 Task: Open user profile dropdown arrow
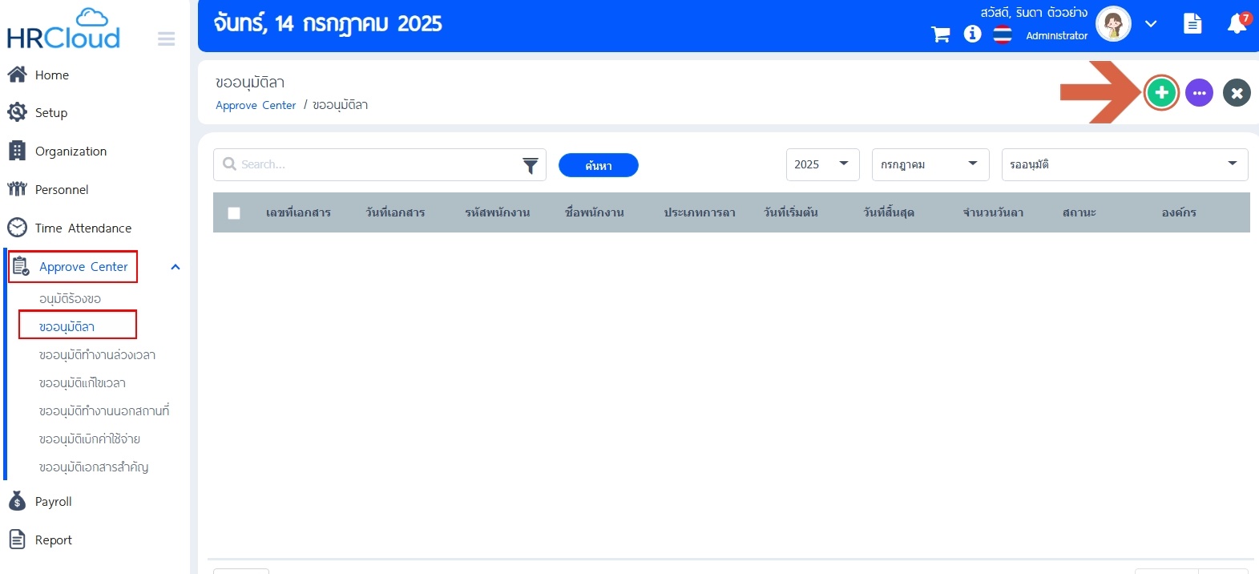(x=1151, y=24)
